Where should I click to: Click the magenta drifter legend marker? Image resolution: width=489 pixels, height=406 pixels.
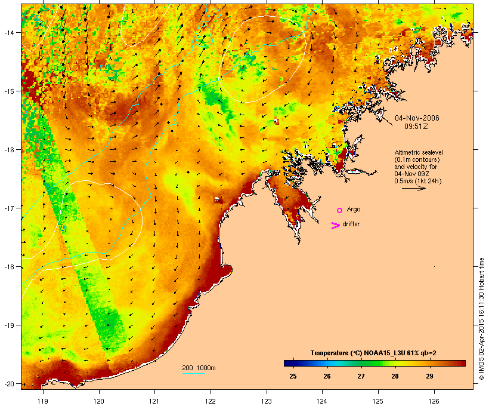(x=336, y=226)
